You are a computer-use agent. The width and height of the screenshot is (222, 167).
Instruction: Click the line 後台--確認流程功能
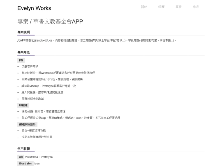coord(34,130)
